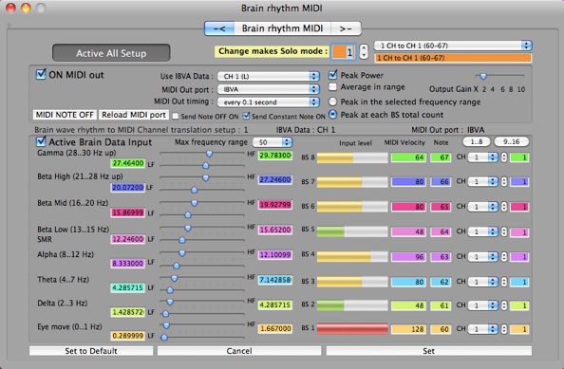Screen dimensions: 564x369
Task: Toggle Send Constant Note ON checkbox
Action: (246, 116)
